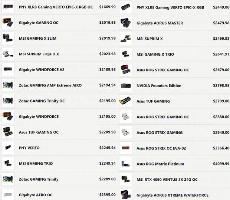The image size is (230, 200).
Task: Open the Asus TUF GAMING yellow card thumbnail
Action: pyautogui.click(x=125, y=101)
